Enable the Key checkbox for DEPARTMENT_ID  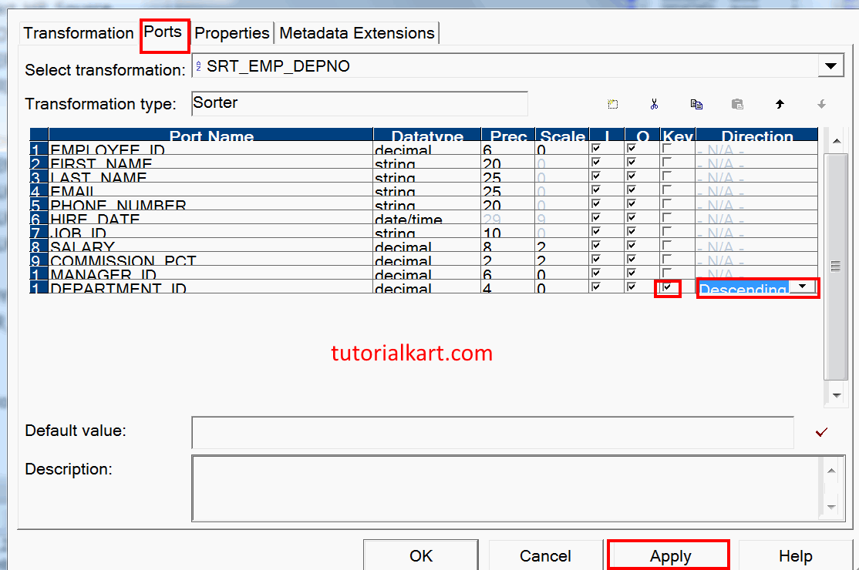(668, 288)
